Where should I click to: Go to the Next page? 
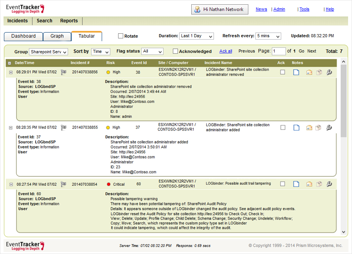312,51
